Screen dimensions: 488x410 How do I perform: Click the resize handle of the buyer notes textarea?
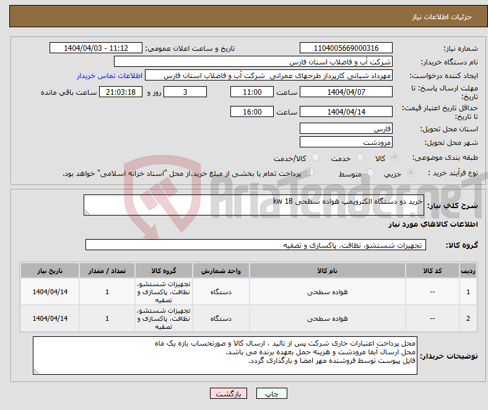[36, 372]
